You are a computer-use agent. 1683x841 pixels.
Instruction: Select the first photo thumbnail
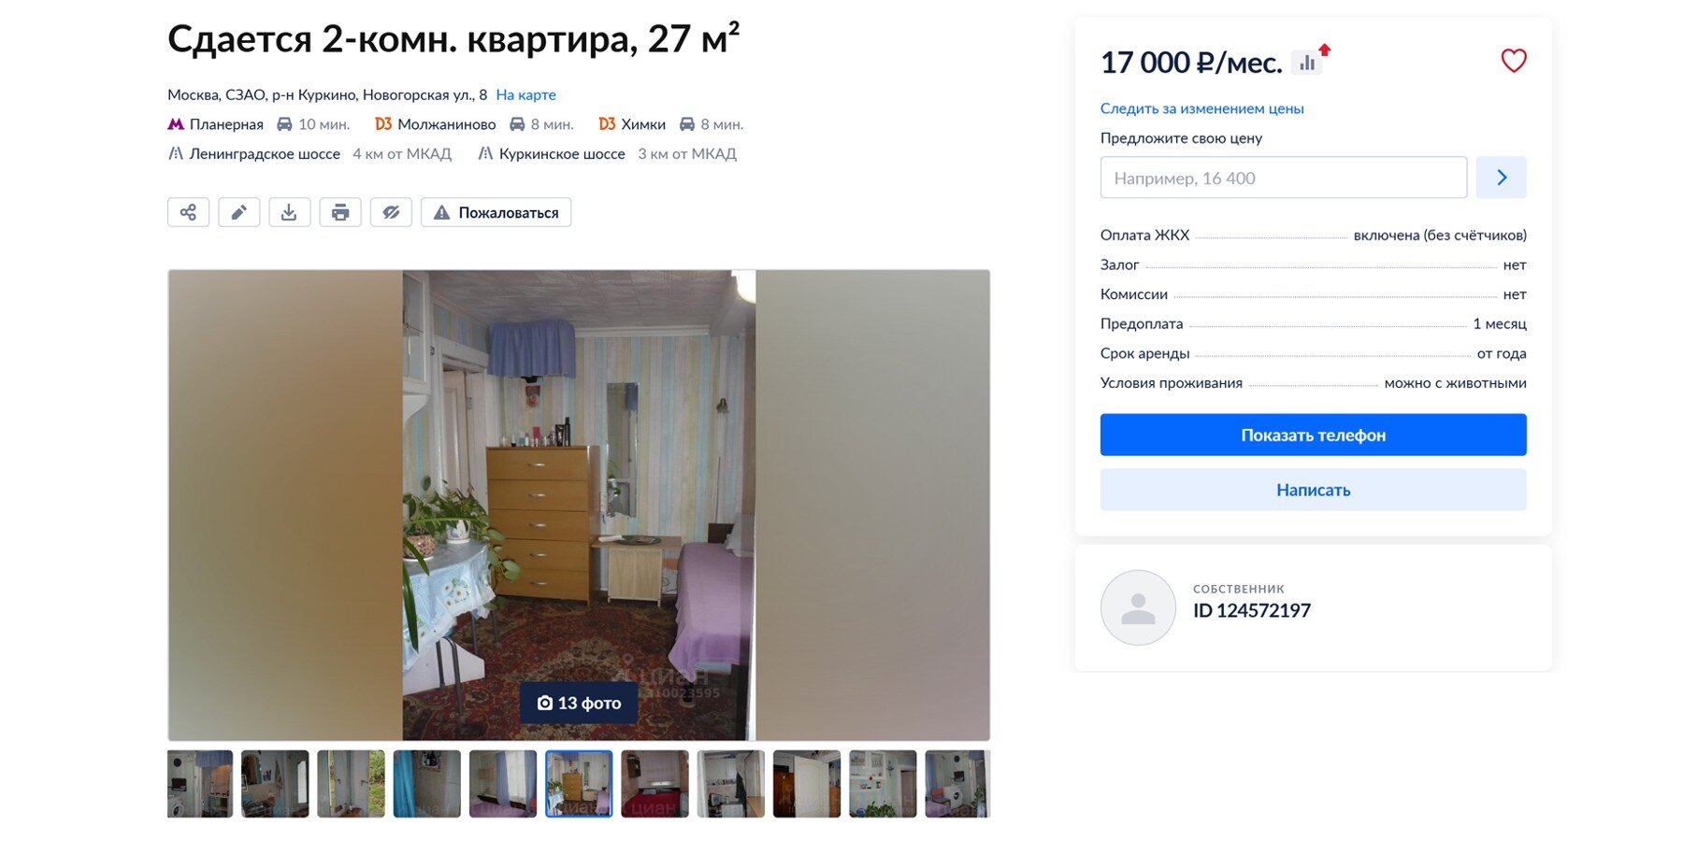pyautogui.click(x=200, y=784)
